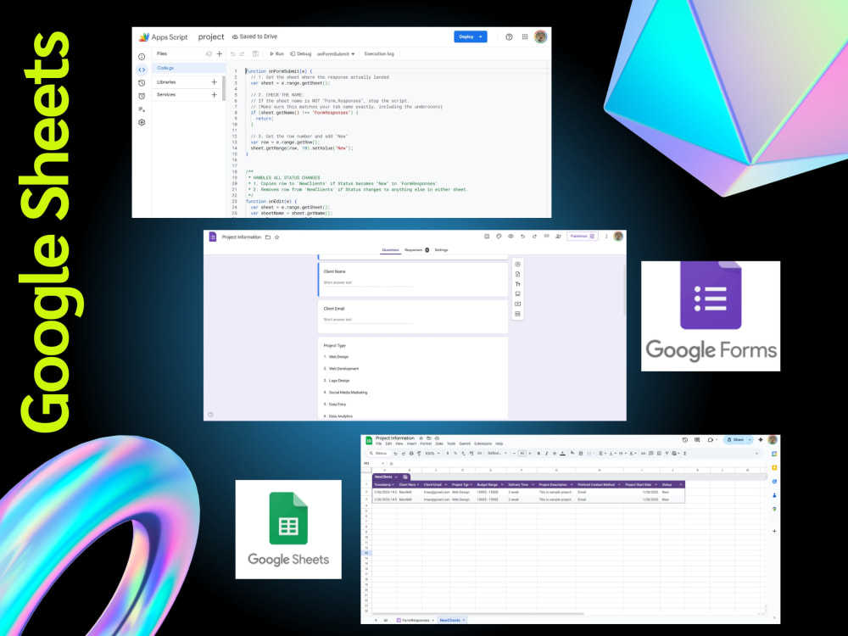Open the Budget Range column dropdown

pyautogui.click(x=502, y=484)
